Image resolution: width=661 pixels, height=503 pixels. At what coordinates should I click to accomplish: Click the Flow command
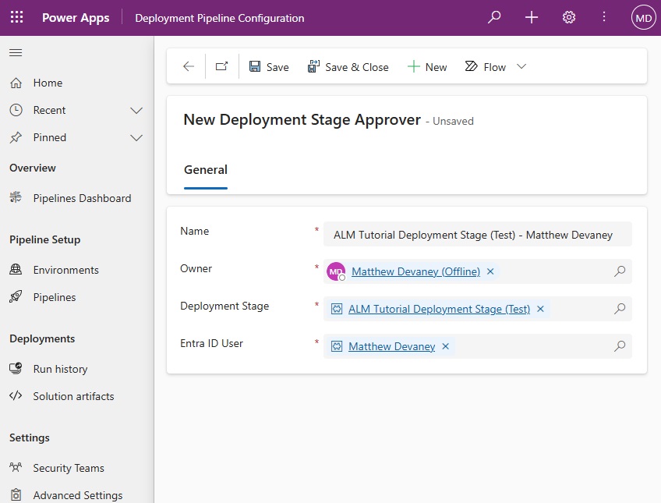(x=485, y=66)
